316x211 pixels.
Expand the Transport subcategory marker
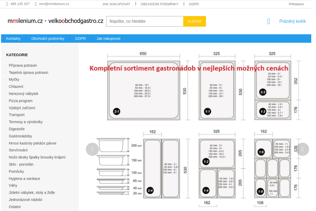tap(5, 115)
